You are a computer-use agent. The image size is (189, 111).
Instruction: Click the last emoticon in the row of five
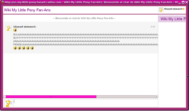pos(32,48)
